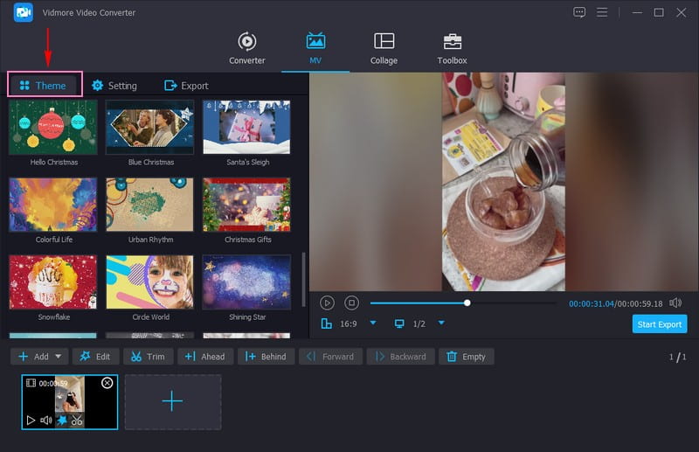Click the star edit icon on clip thumbnail

coord(61,421)
